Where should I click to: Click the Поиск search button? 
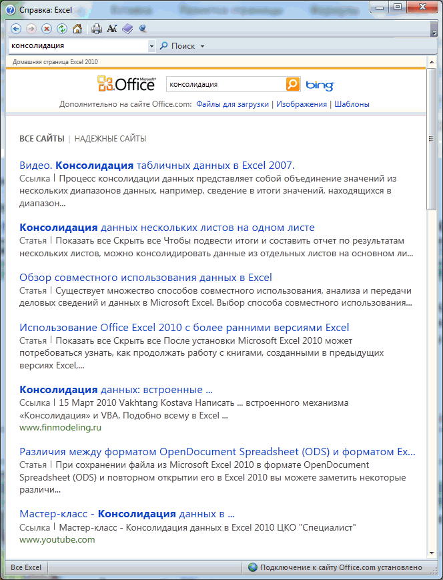pyautogui.click(x=177, y=46)
